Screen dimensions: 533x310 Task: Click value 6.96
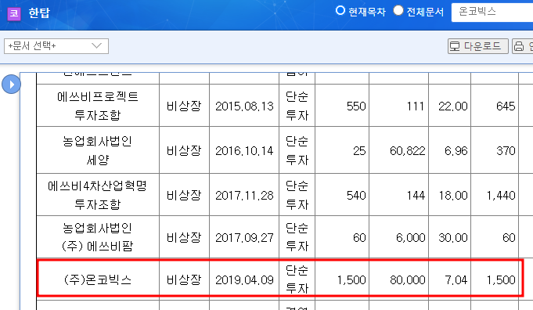click(456, 150)
